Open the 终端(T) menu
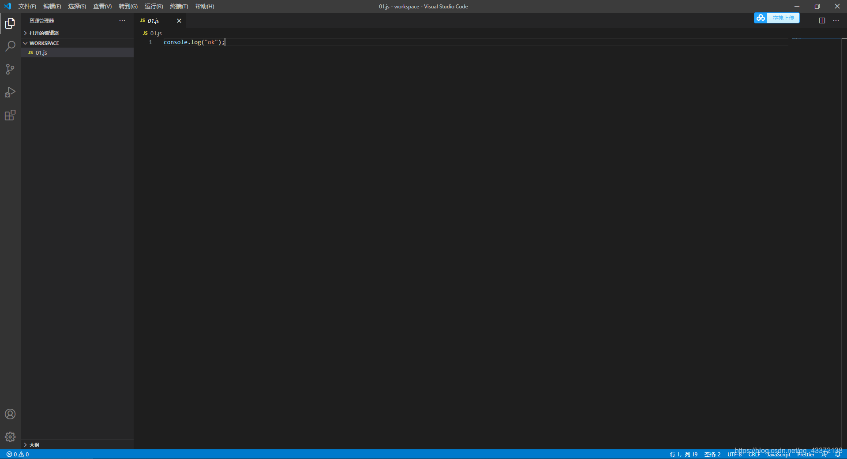The width and height of the screenshot is (847, 459). 179,6
